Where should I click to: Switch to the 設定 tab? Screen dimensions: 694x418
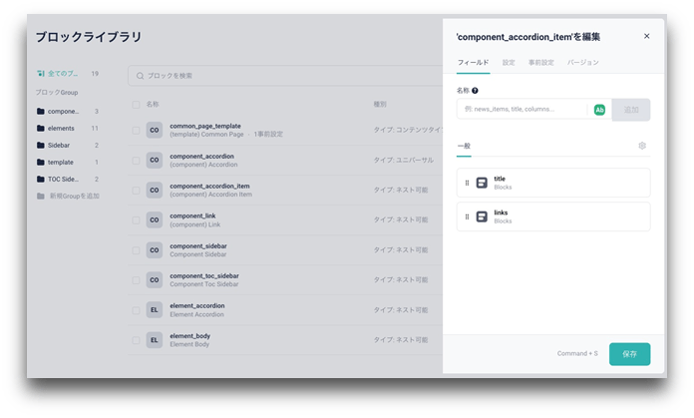(509, 63)
